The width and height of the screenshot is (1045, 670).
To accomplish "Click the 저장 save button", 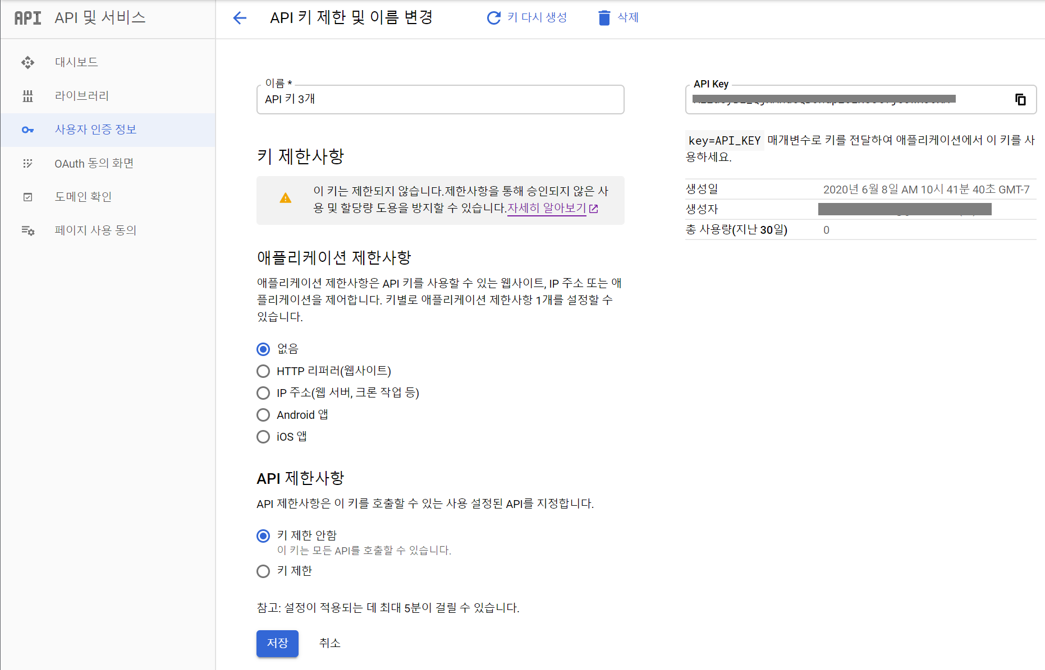I will pyautogui.click(x=277, y=643).
